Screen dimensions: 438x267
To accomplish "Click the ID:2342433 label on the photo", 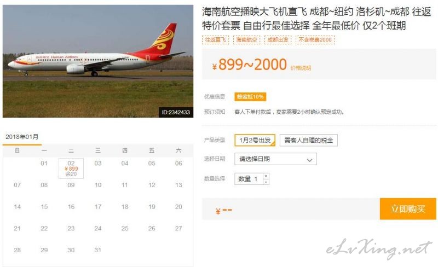I will (176, 112).
